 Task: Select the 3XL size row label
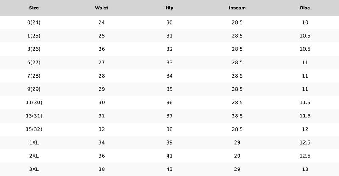[34, 169]
